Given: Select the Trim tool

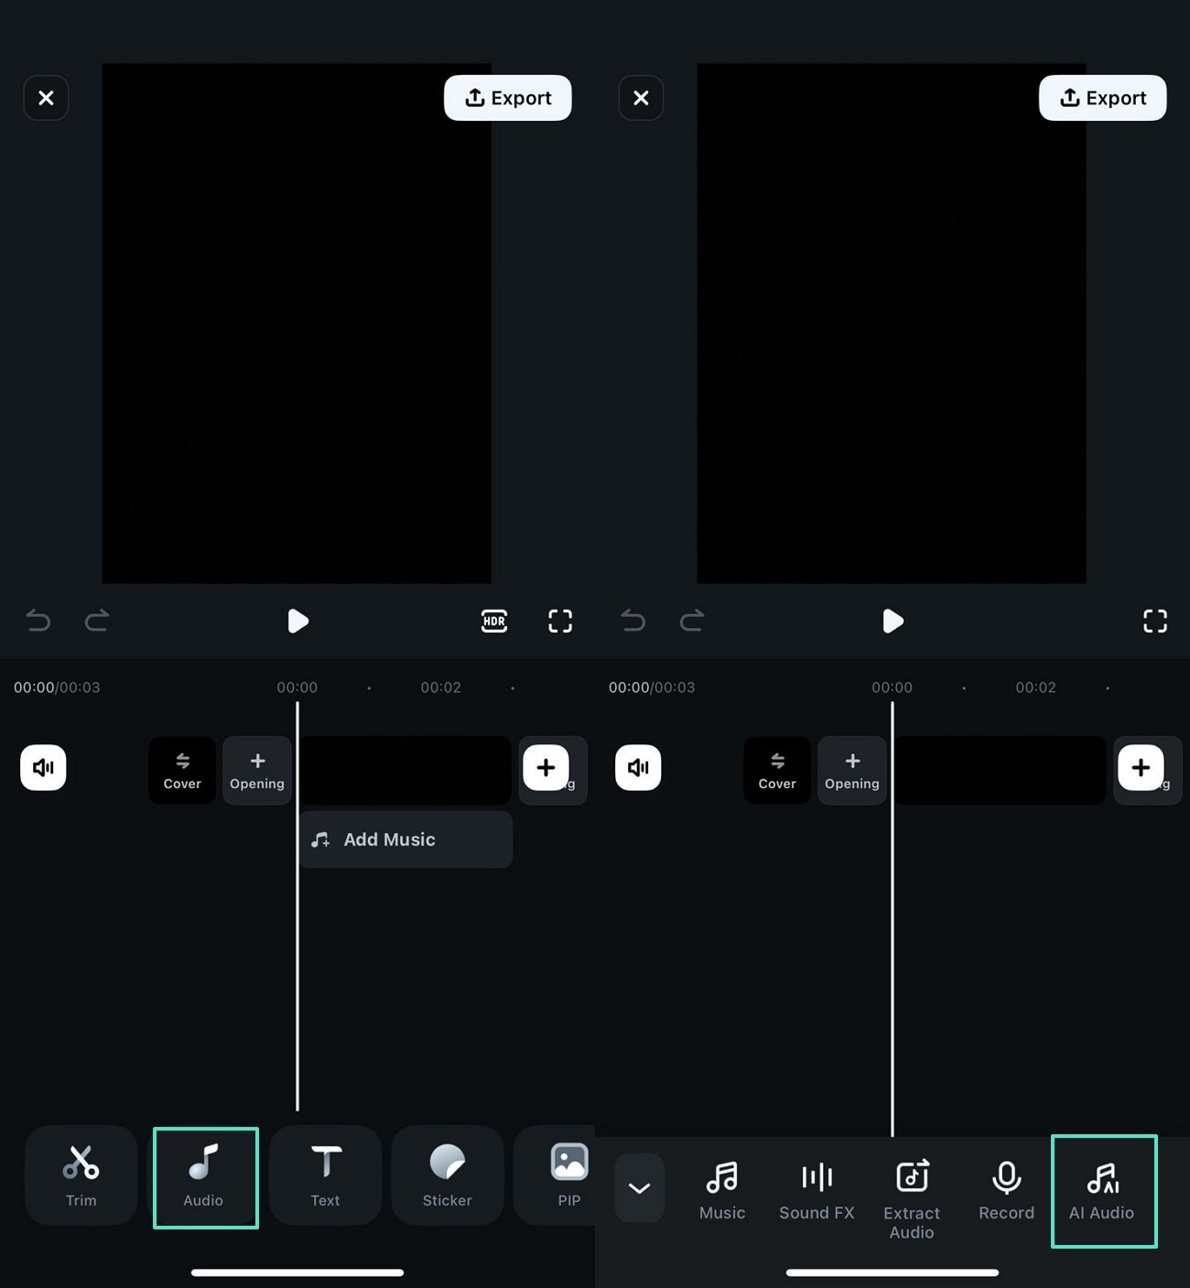Looking at the screenshot, I should pos(81,1176).
